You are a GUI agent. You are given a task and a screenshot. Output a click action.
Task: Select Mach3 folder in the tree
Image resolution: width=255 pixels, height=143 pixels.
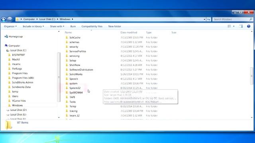tap(16, 59)
